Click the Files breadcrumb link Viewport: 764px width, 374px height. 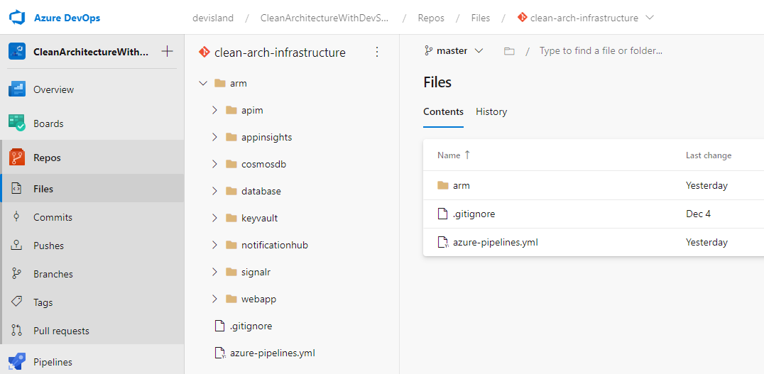pyautogui.click(x=481, y=18)
